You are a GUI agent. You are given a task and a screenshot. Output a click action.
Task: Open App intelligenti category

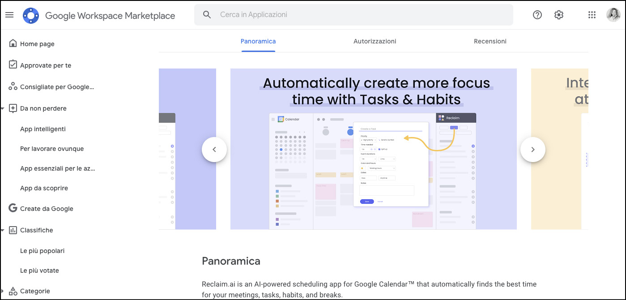[x=43, y=129]
